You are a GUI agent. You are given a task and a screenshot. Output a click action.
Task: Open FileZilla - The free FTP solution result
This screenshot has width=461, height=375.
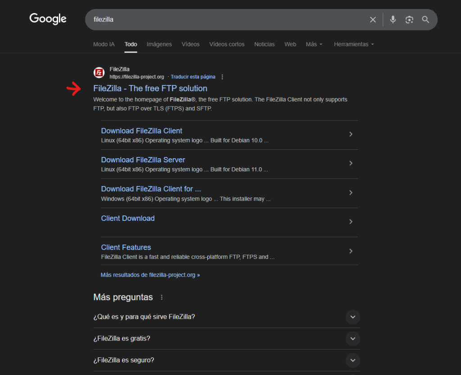point(150,89)
